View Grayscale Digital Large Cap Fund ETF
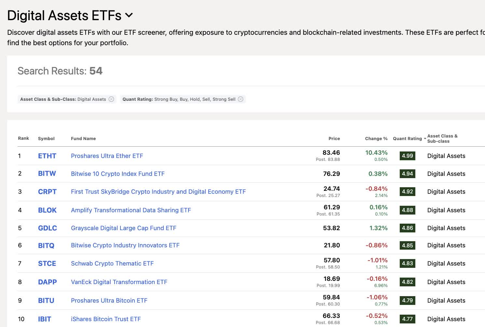 124,228
